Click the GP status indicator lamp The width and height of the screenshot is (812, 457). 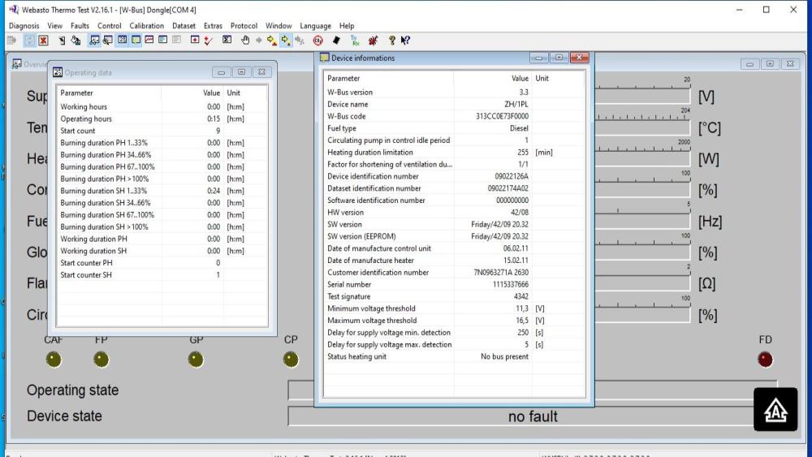[196, 359]
